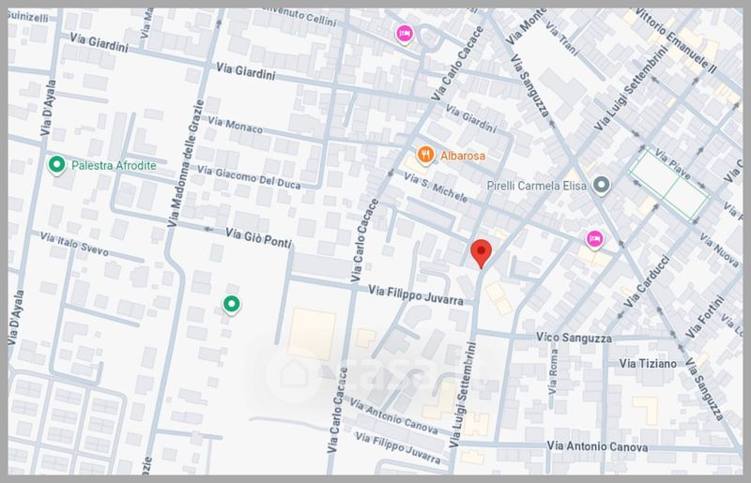Click the Vico Sanguzza street label
Screen dimensions: 751x483
(x=574, y=337)
